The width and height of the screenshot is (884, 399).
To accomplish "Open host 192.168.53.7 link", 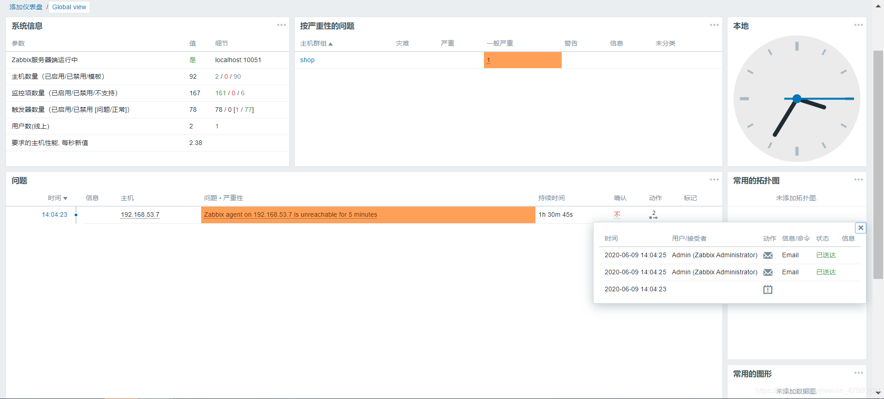I will 140,214.
